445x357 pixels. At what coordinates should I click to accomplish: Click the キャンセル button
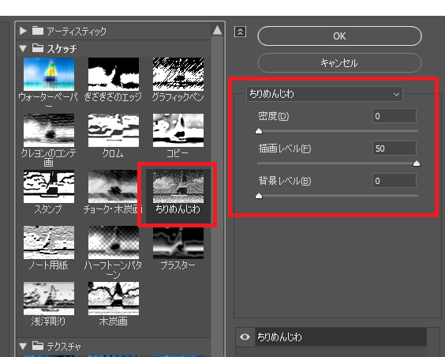(339, 62)
